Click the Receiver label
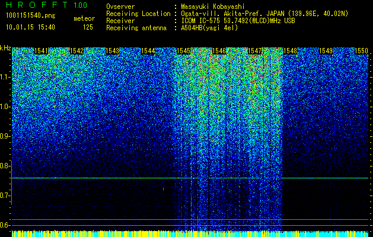The width and height of the screenshot is (373, 237). [x=120, y=21]
